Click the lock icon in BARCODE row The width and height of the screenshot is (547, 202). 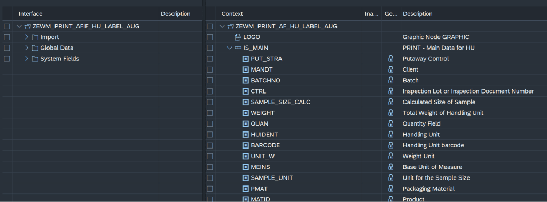click(390, 145)
